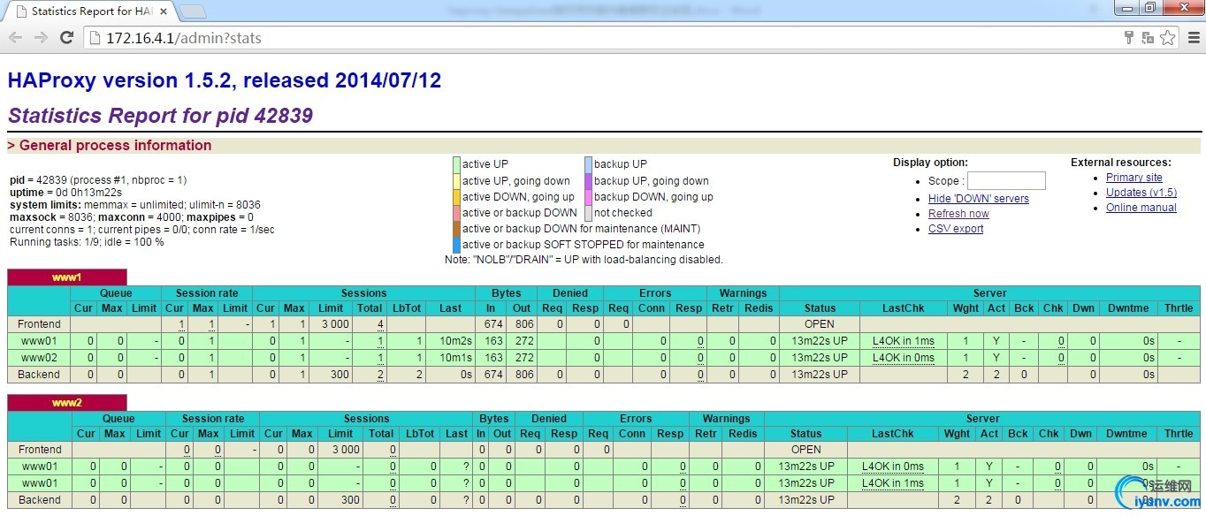Close the Statistics Report tab
The image size is (1206, 516).
[x=165, y=11]
